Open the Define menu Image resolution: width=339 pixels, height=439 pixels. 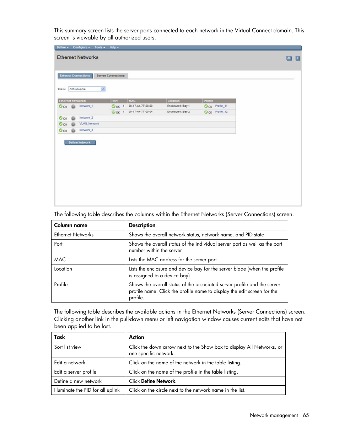point(63,47)
